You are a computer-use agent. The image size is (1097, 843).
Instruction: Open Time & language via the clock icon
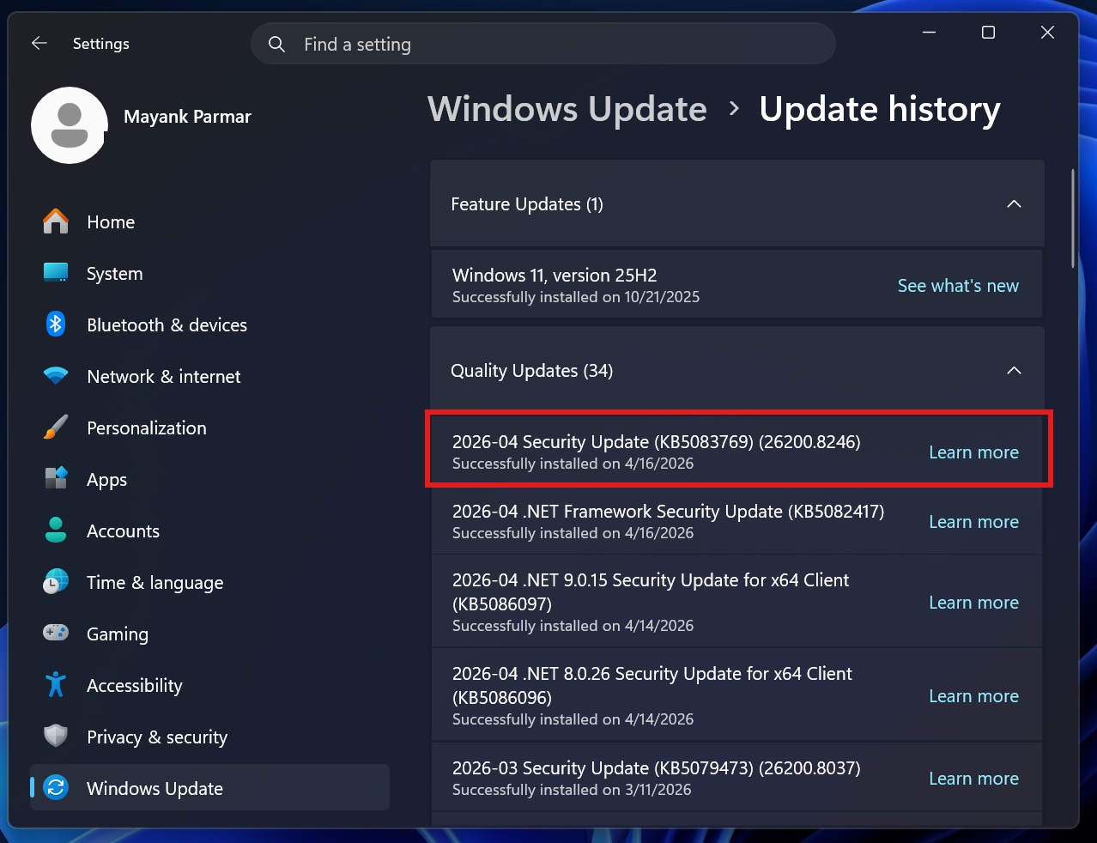click(x=55, y=582)
